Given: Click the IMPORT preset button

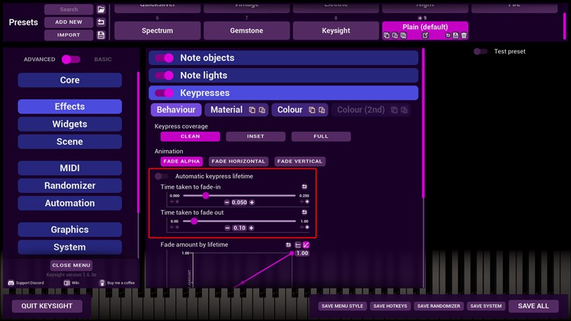Looking at the screenshot, I should (69, 35).
